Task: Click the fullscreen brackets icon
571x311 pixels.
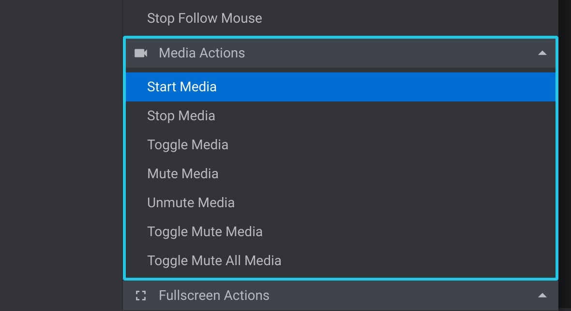Action: [x=140, y=296]
